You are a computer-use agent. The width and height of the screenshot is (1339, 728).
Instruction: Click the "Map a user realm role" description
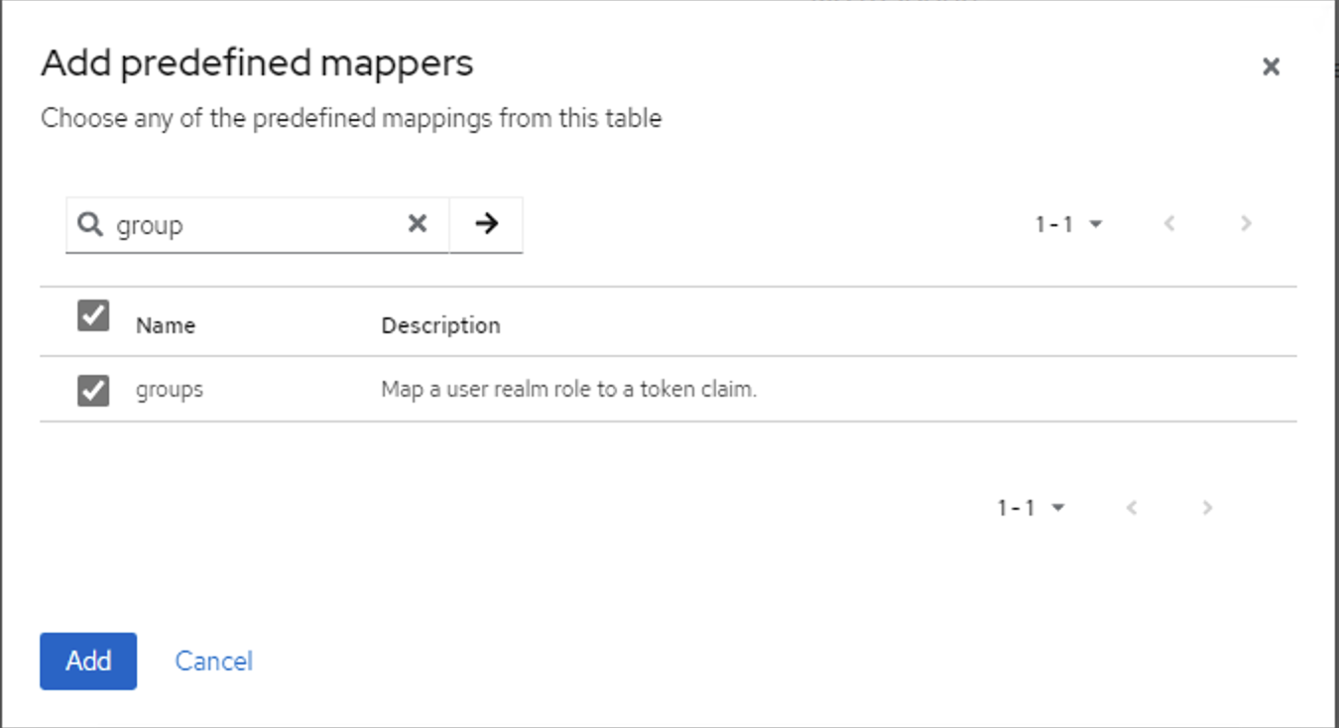tap(568, 390)
